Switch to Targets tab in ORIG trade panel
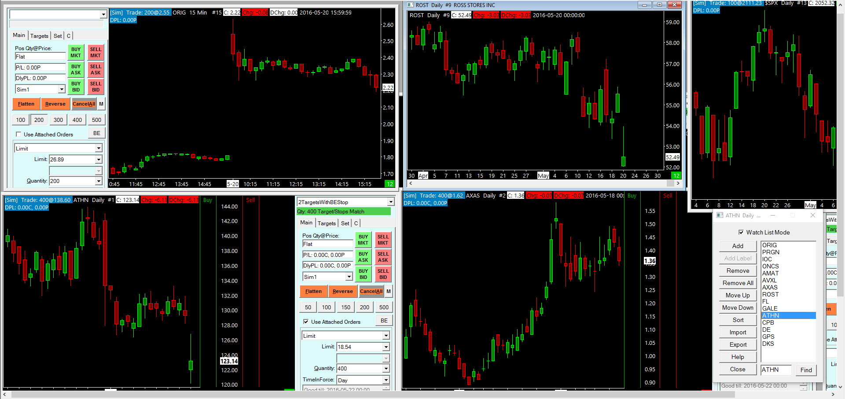 click(x=39, y=36)
